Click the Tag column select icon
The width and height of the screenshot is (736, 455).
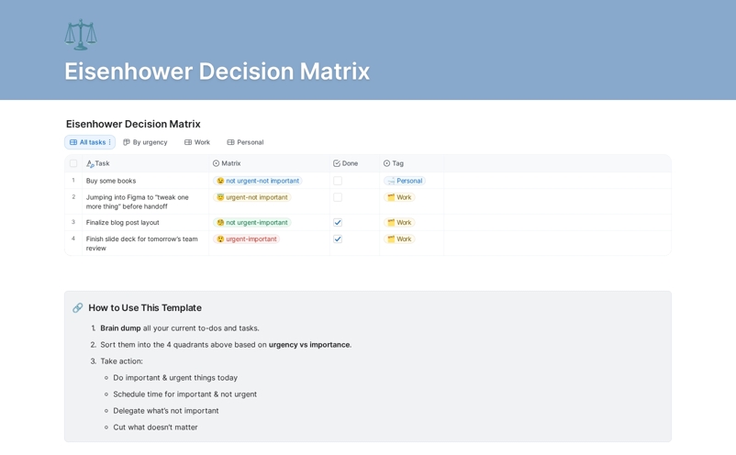(x=386, y=163)
